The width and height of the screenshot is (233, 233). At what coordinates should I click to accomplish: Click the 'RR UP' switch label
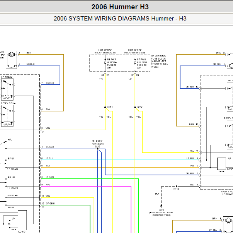[12, 177]
